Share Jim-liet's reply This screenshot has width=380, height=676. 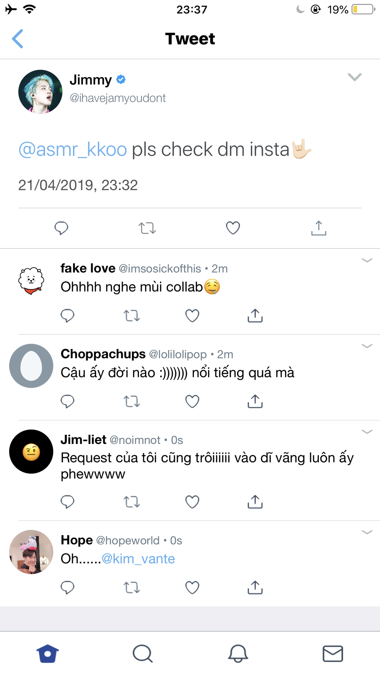pos(255,502)
